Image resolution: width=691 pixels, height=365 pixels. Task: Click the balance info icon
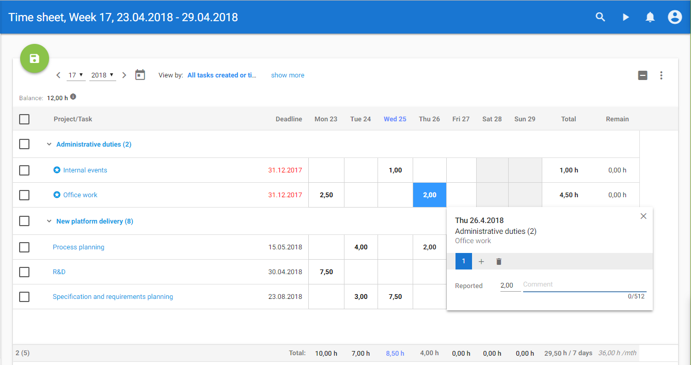[73, 97]
